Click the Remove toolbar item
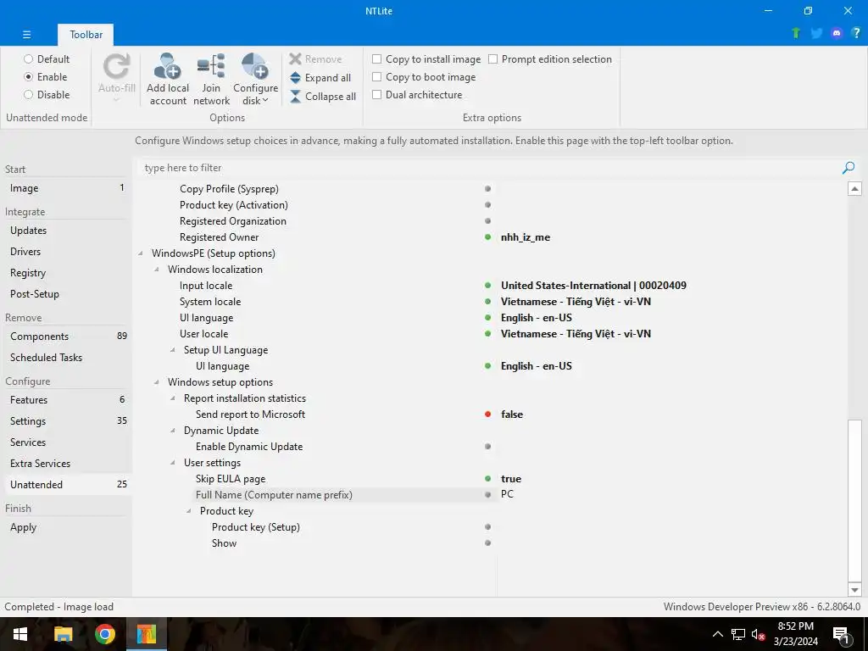 click(x=315, y=58)
